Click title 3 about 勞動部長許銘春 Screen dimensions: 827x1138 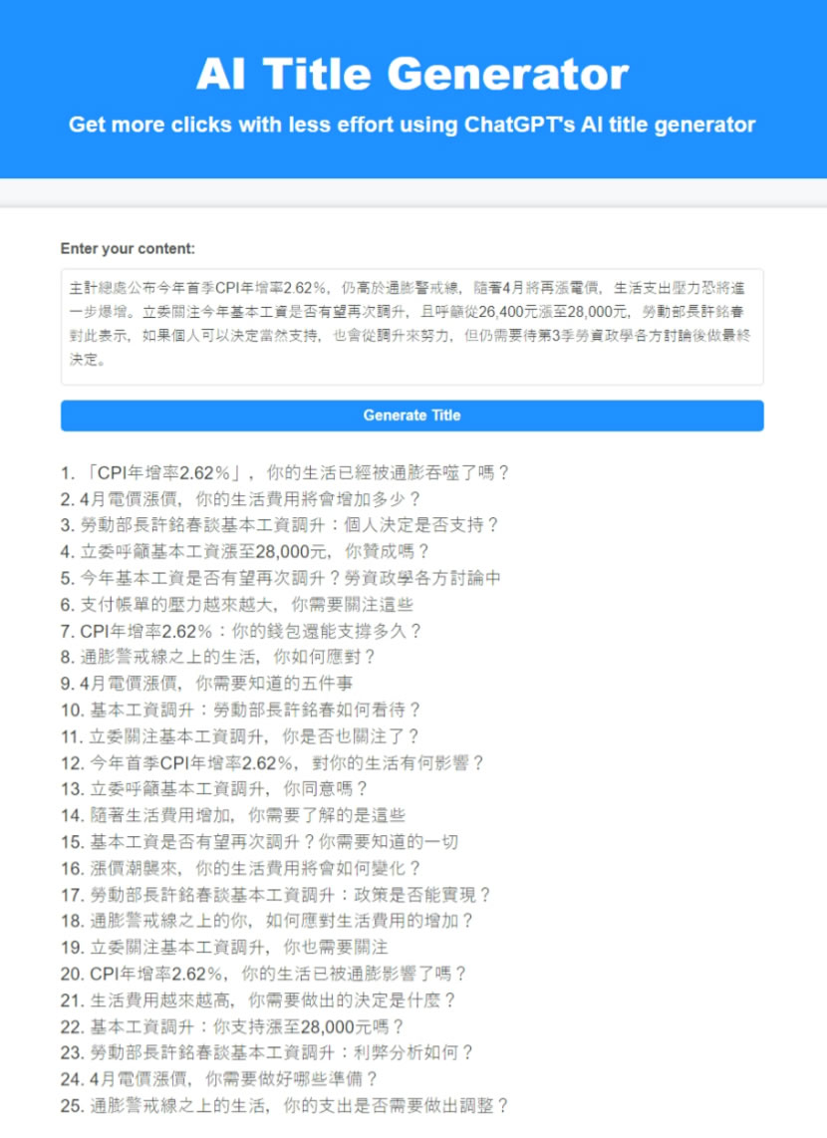tap(279, 525)
